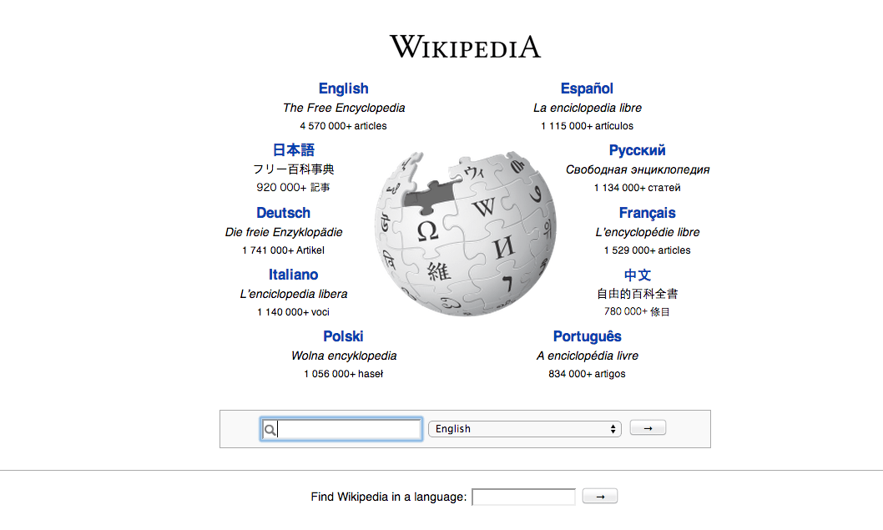Click the Wikipedia wordmark at the top

(x=464, y=47)
